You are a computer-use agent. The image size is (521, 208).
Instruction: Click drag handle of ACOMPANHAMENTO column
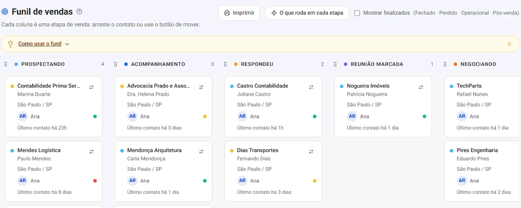pos(115,64)
